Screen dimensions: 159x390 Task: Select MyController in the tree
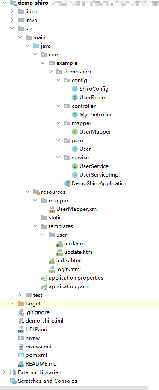pos(96,115)
